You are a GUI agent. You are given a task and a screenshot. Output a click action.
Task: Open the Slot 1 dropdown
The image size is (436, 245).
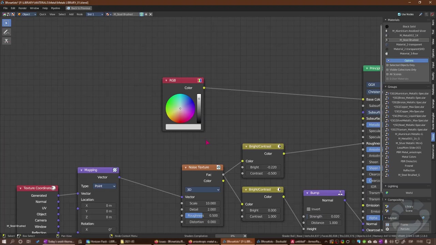(95, 14)
